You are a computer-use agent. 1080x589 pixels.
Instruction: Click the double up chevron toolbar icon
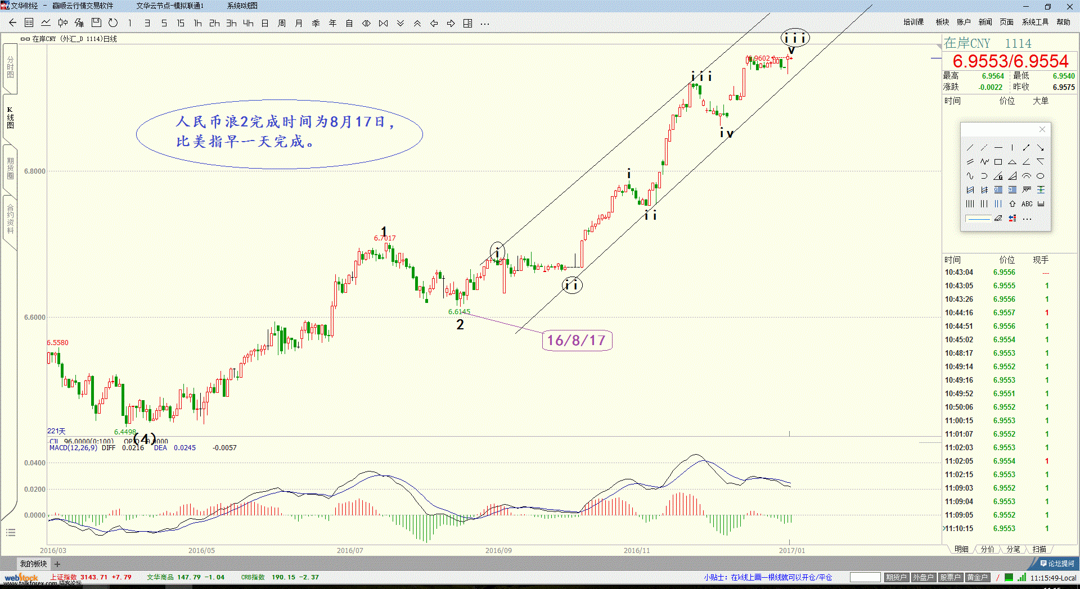point(417,23)
